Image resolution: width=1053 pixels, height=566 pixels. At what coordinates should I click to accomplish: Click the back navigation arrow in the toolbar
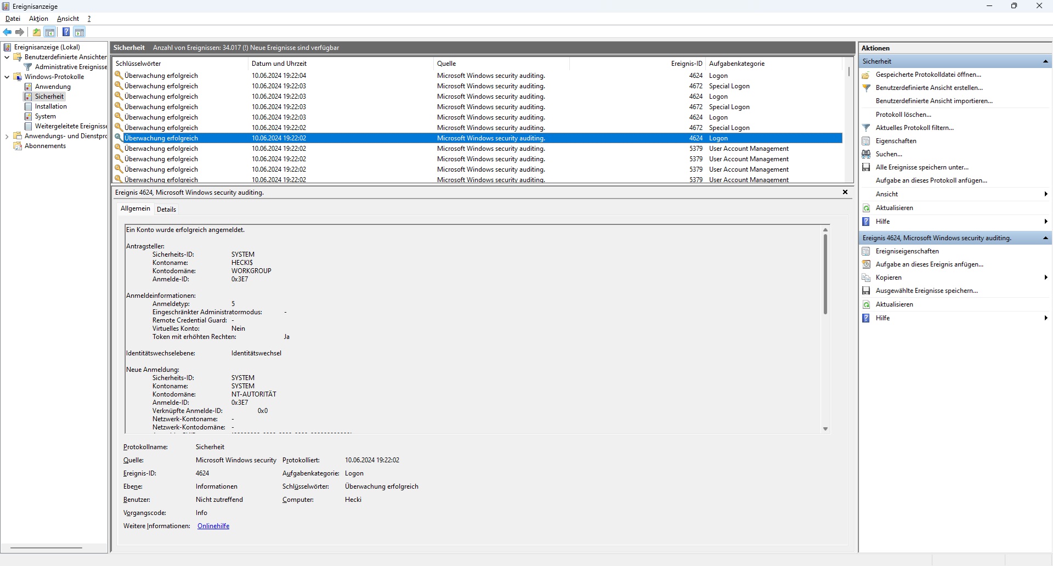(7, 32)
